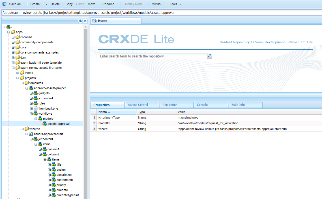Image resolution: width=322 pixels, height=199 pixels.
Task: Click the wizards folder icon
Action: (27, 129)
